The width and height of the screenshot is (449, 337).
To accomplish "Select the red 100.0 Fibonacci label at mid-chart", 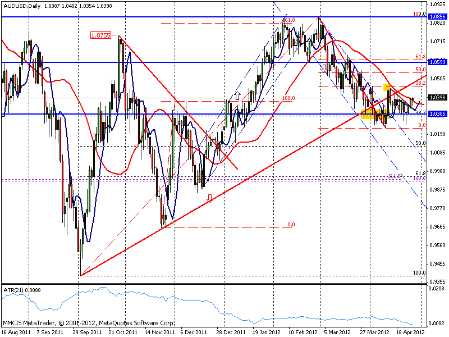I will [288, 98].
